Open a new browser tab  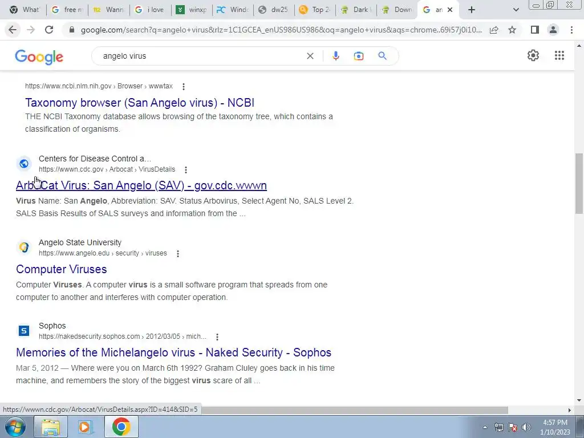click(472, 10)
